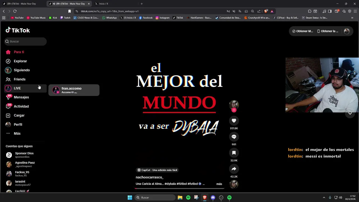Click the address bar URL
The height and width of the screenshot is (202, 359).
point(110,11)
